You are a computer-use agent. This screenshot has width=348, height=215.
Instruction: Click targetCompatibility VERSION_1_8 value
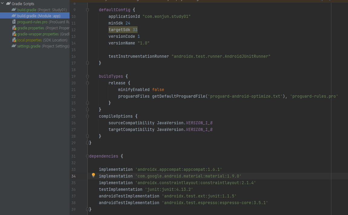pos(199,130)
